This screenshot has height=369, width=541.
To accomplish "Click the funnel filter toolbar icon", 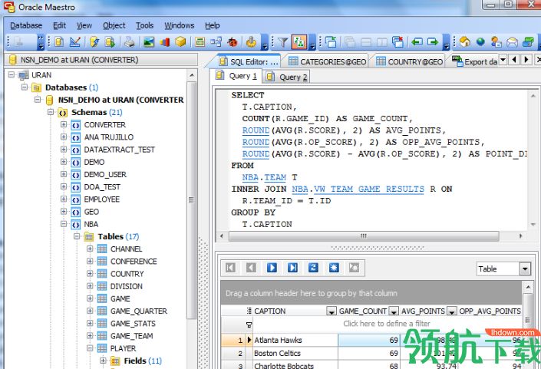I will pyautogui.click(x=283, y=42).
